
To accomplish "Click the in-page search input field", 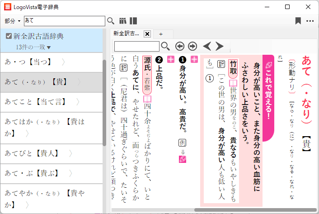I will [x=137, y=47].
